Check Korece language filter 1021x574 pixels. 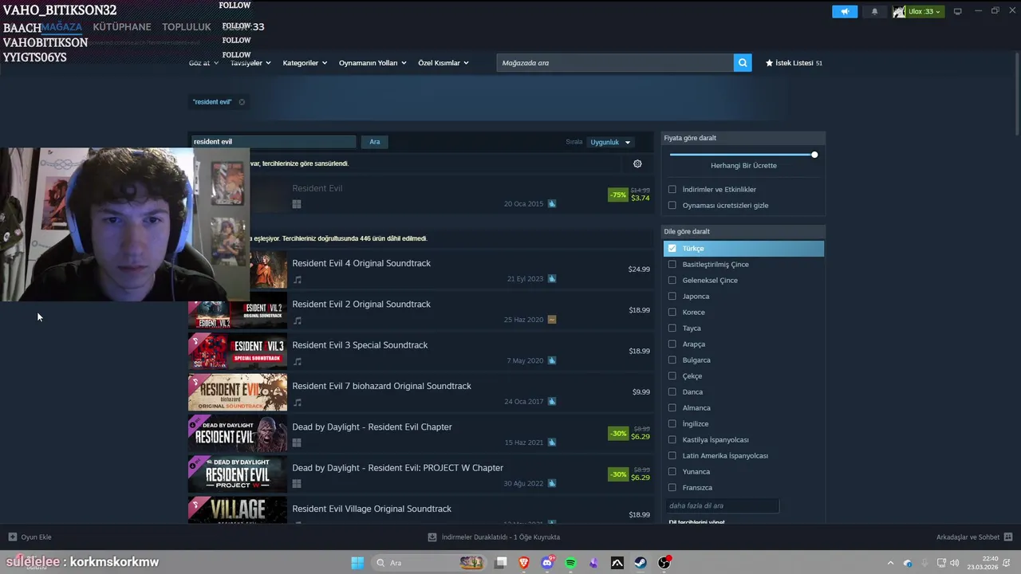tap(672, 312)
